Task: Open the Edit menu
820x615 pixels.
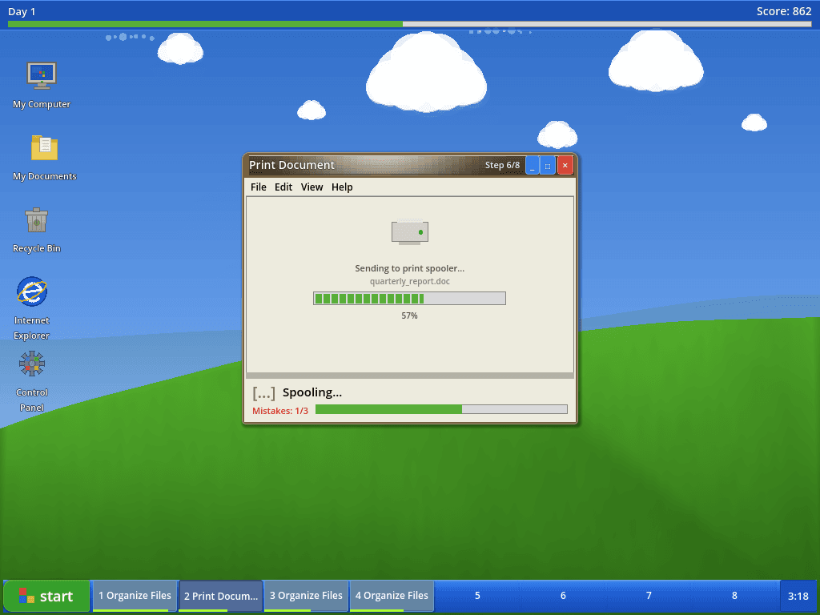Action: [x=283, y=187]
